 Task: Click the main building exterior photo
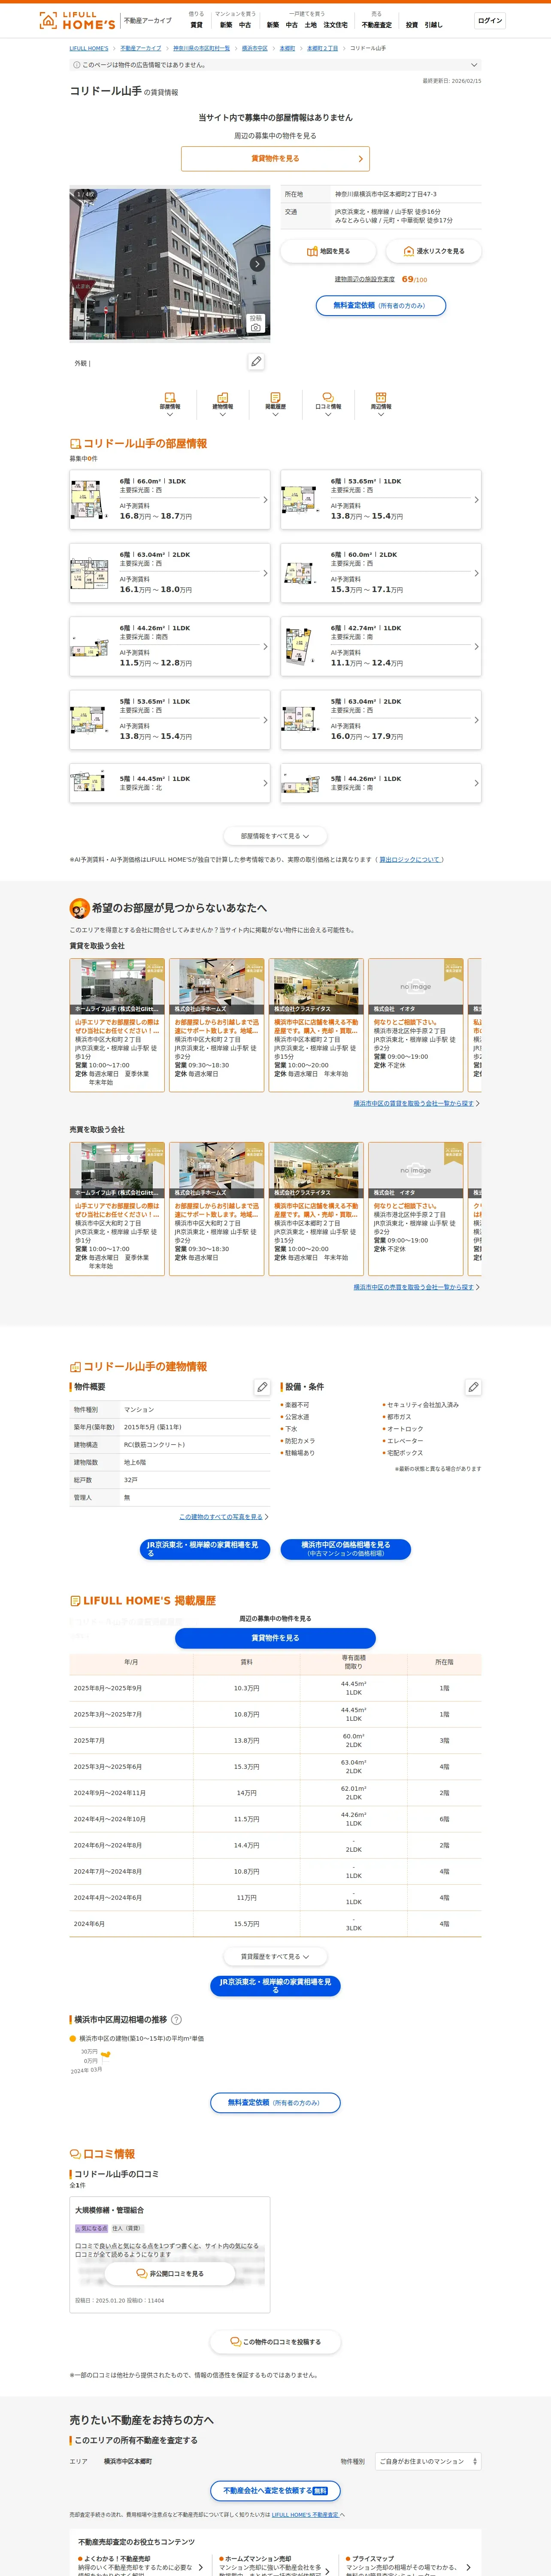[170, 264]
